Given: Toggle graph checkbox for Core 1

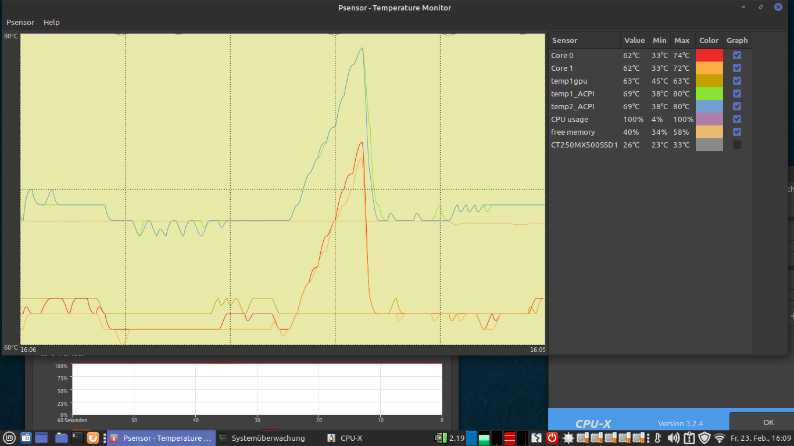Looking at the screenshot, I should coord(737,68).
